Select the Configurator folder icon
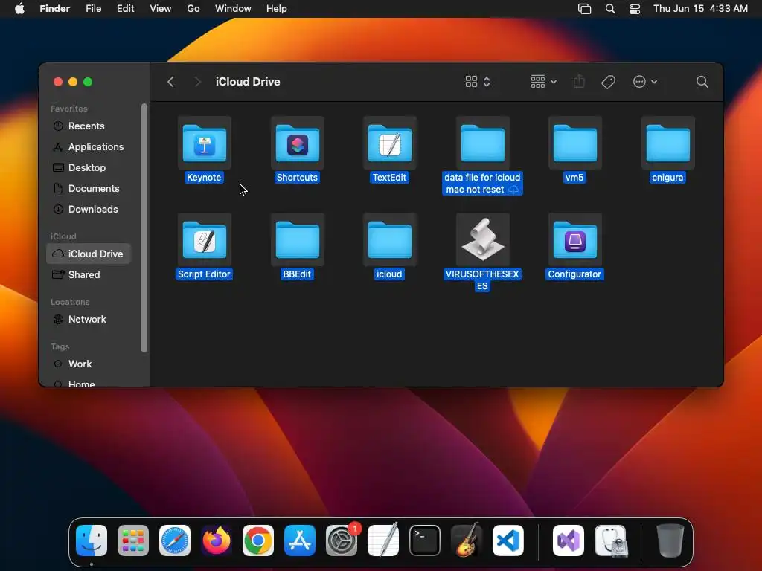 click(x=575, y=239)
